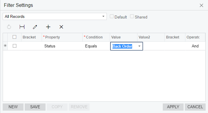
Task: Check the select-all header checkbox
Action: [15, 37]
